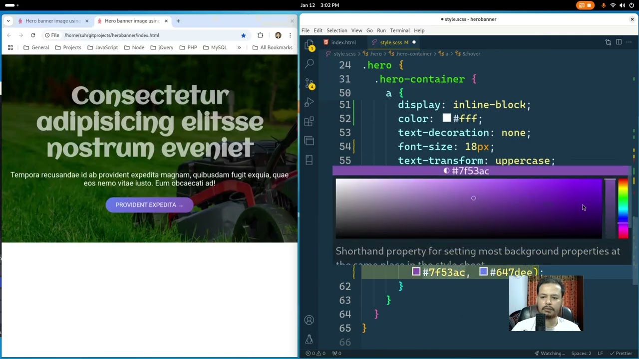Click the Prettier status bar item

(621, 354)
